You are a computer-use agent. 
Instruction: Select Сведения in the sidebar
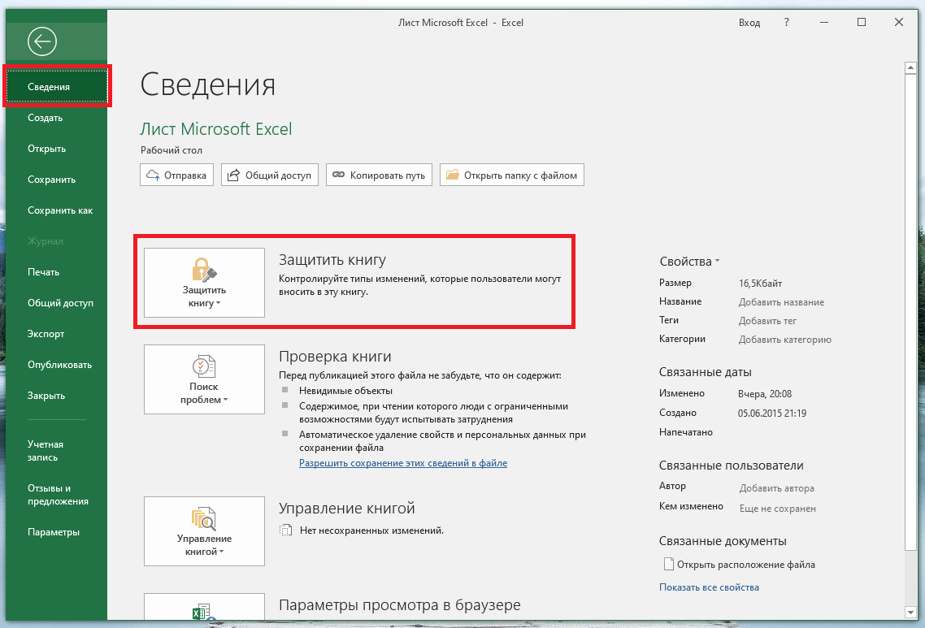tap(57, 87)
